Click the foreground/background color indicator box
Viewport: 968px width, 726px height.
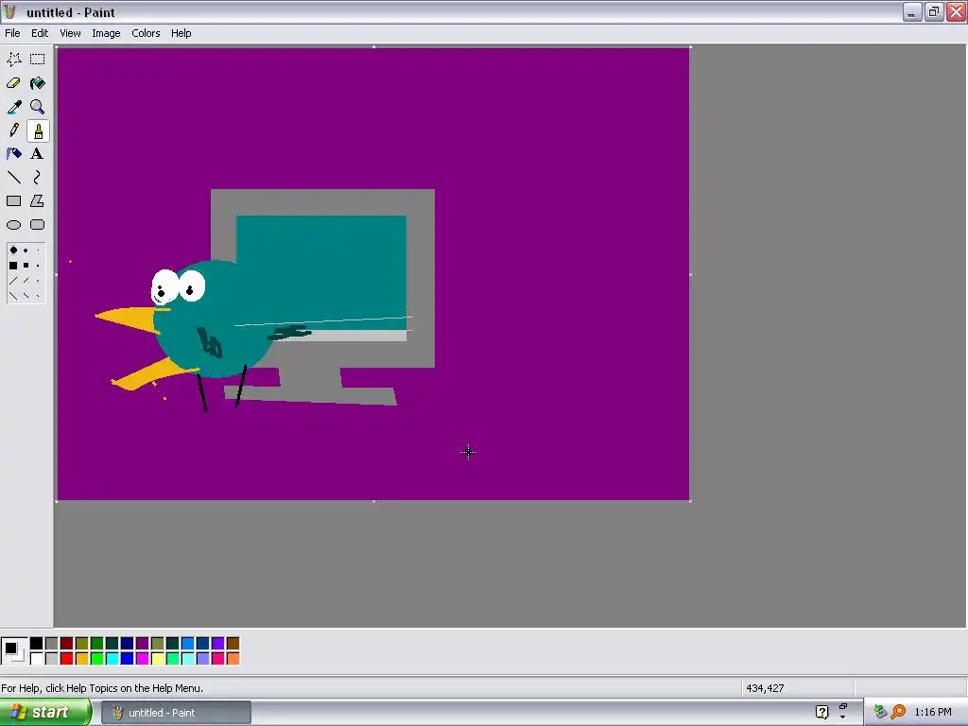click(13, 651)
